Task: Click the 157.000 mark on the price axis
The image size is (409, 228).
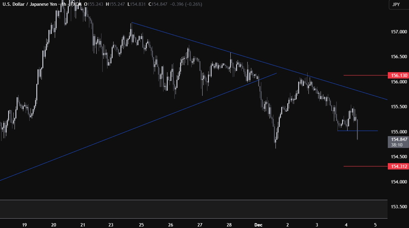Action: [x=398, y=32]
